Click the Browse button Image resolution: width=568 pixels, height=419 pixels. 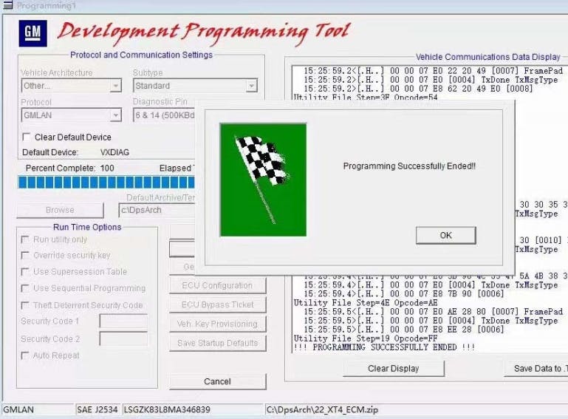tap(60, 210)
